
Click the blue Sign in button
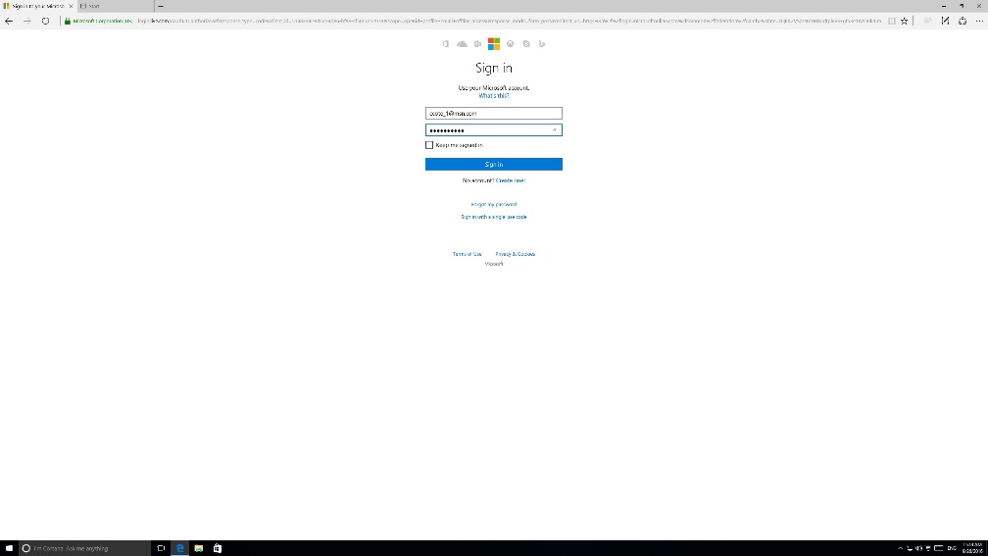493,165
